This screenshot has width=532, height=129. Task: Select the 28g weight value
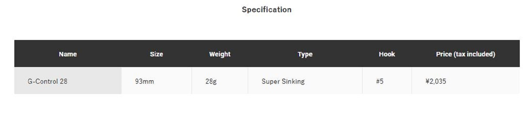point(211,81)
